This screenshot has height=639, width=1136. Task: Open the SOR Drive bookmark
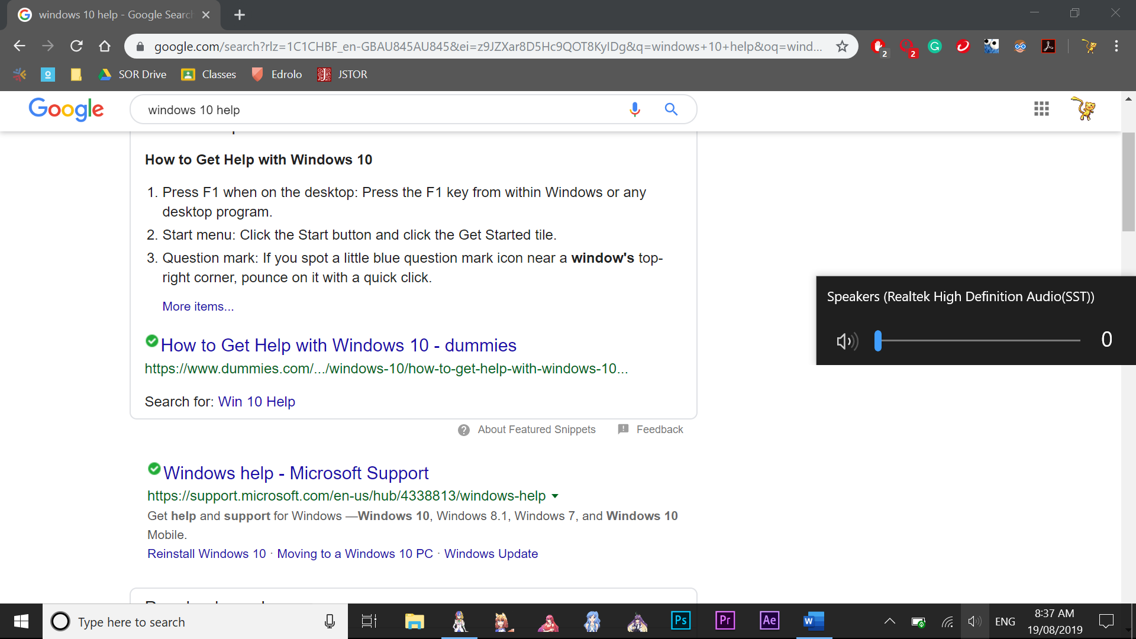click(133, 75)
